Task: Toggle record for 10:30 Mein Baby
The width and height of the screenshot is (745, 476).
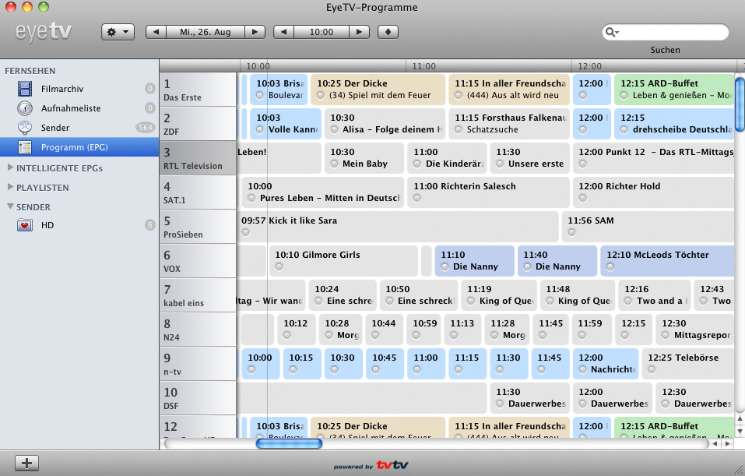Action: pos(335,164)
